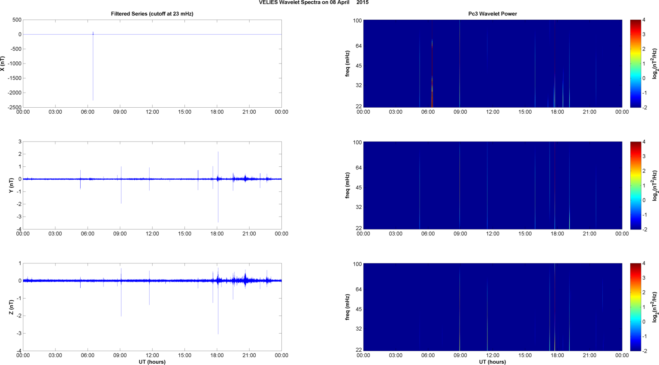Click the log2(nT²/Hz) label of the middle colorbar
Screen dimensions: 659x365
click(x=655, y=185)
